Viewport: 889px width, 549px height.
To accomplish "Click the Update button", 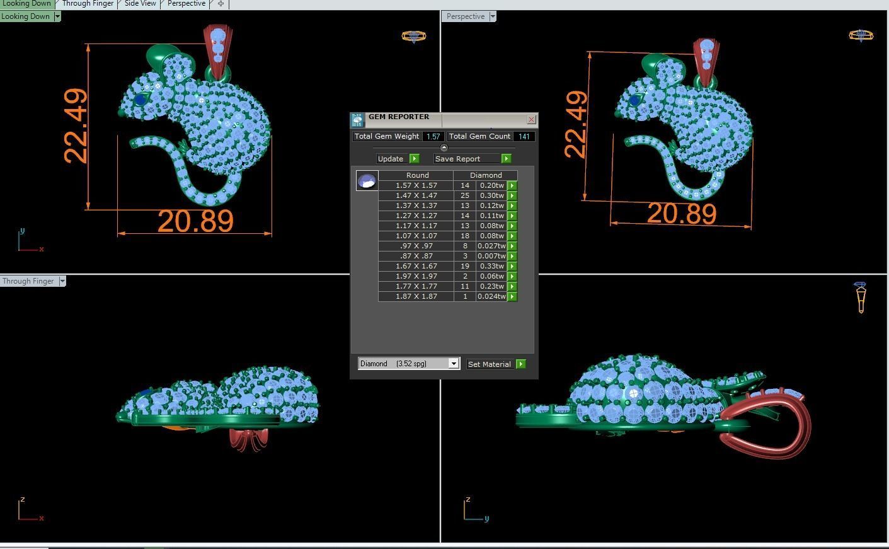I will tap(391, 159).
